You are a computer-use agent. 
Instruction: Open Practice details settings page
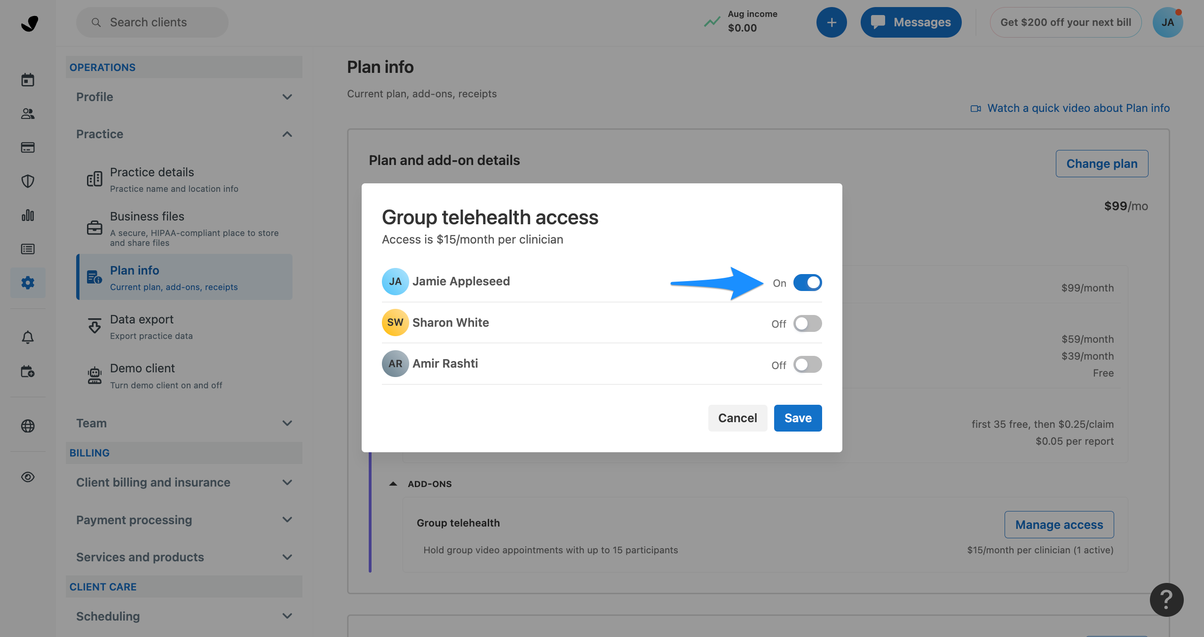pos(184,180)
